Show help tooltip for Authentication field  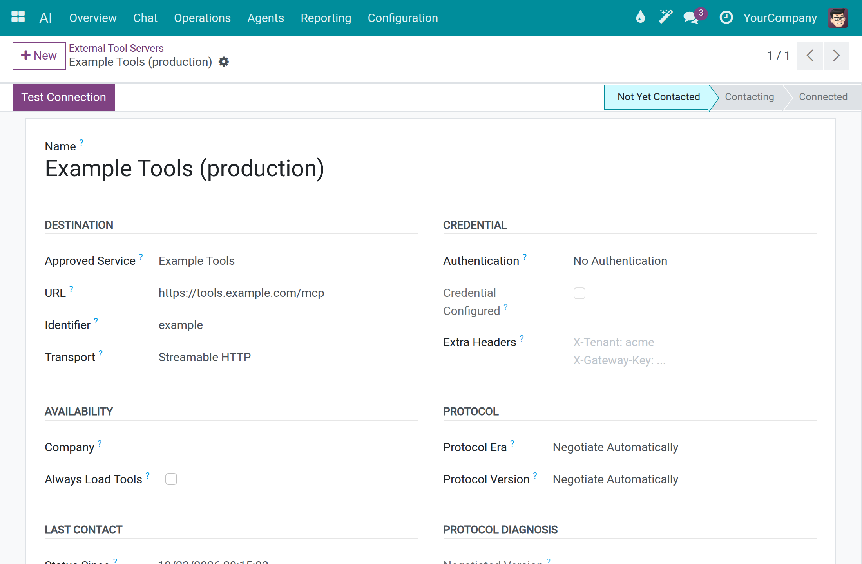coord(524,257)
